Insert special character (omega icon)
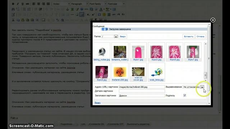Image resolution: width=230 pixels, height=129 pixels. [x=99, y=15]
